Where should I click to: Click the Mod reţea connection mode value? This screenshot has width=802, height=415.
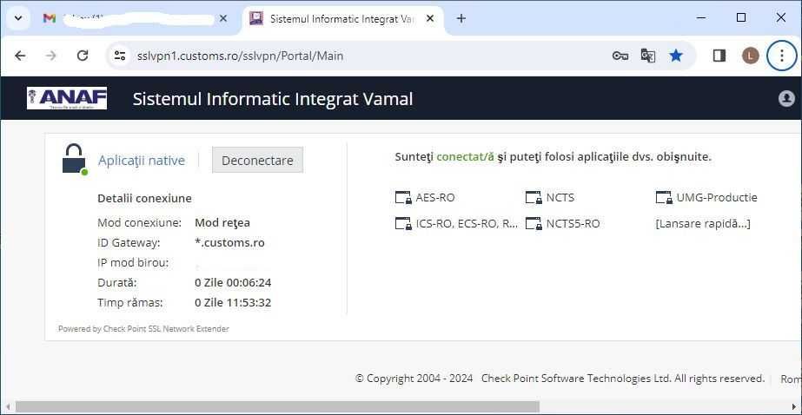tap(222, 223)
